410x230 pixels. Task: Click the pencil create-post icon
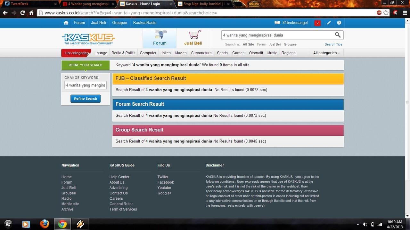click(x=329, y=23)
